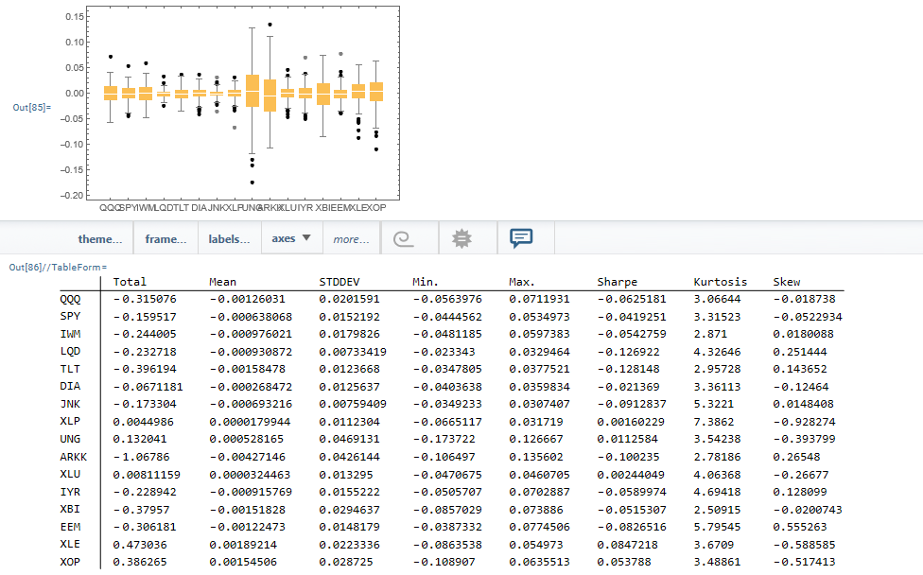This screenshot has width=923, height=575.
Task: Click ARKK maximum value 0.135602
Action: point(535,457)
